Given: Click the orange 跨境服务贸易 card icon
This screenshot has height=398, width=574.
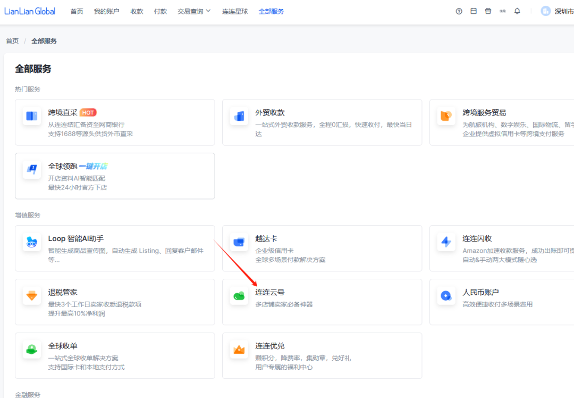Looking at the screenshot, I should [x=446, y=116].
